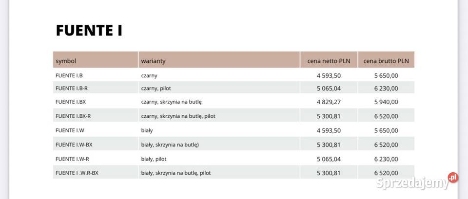
Task: Click the cena brutto PLN header
Action: [386, 61]
